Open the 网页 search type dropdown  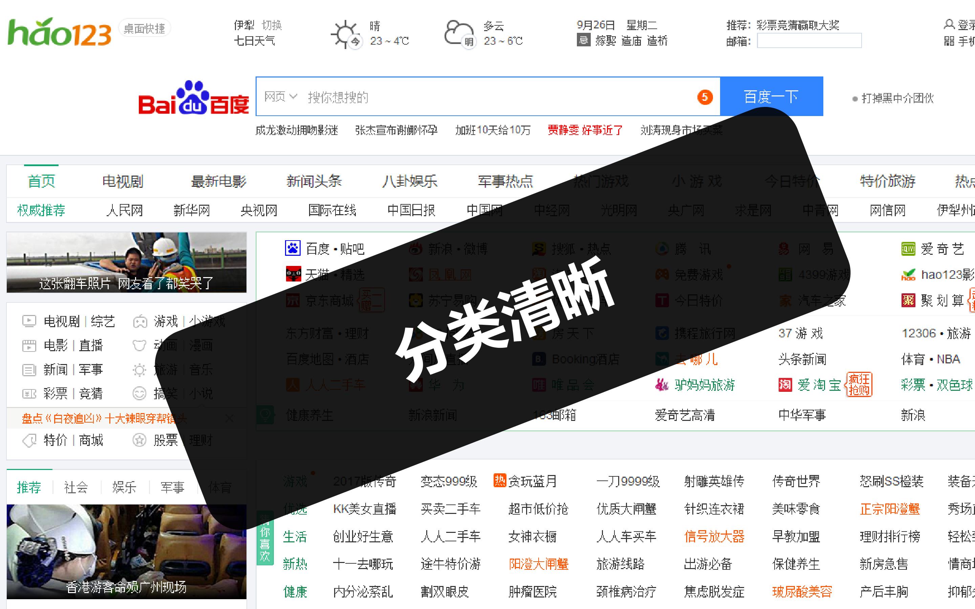(x=280, y=97)
